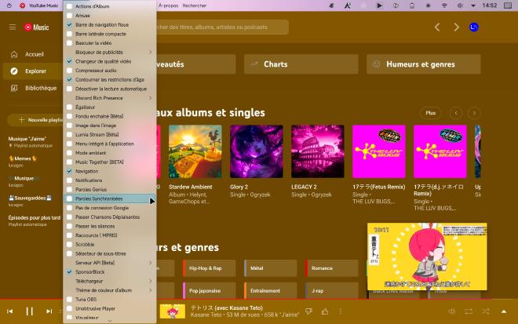Image resolution: width=518 pixels, height=324 pixels.
Task: Open more actions for current song
Action: tap(341, 311)
